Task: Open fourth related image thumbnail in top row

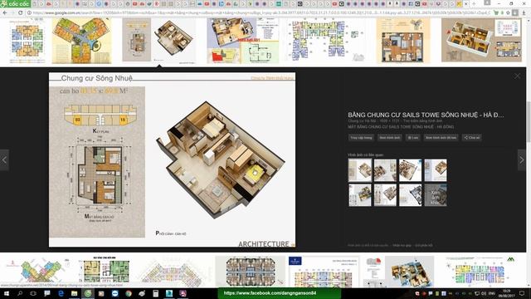Action: 436,170
